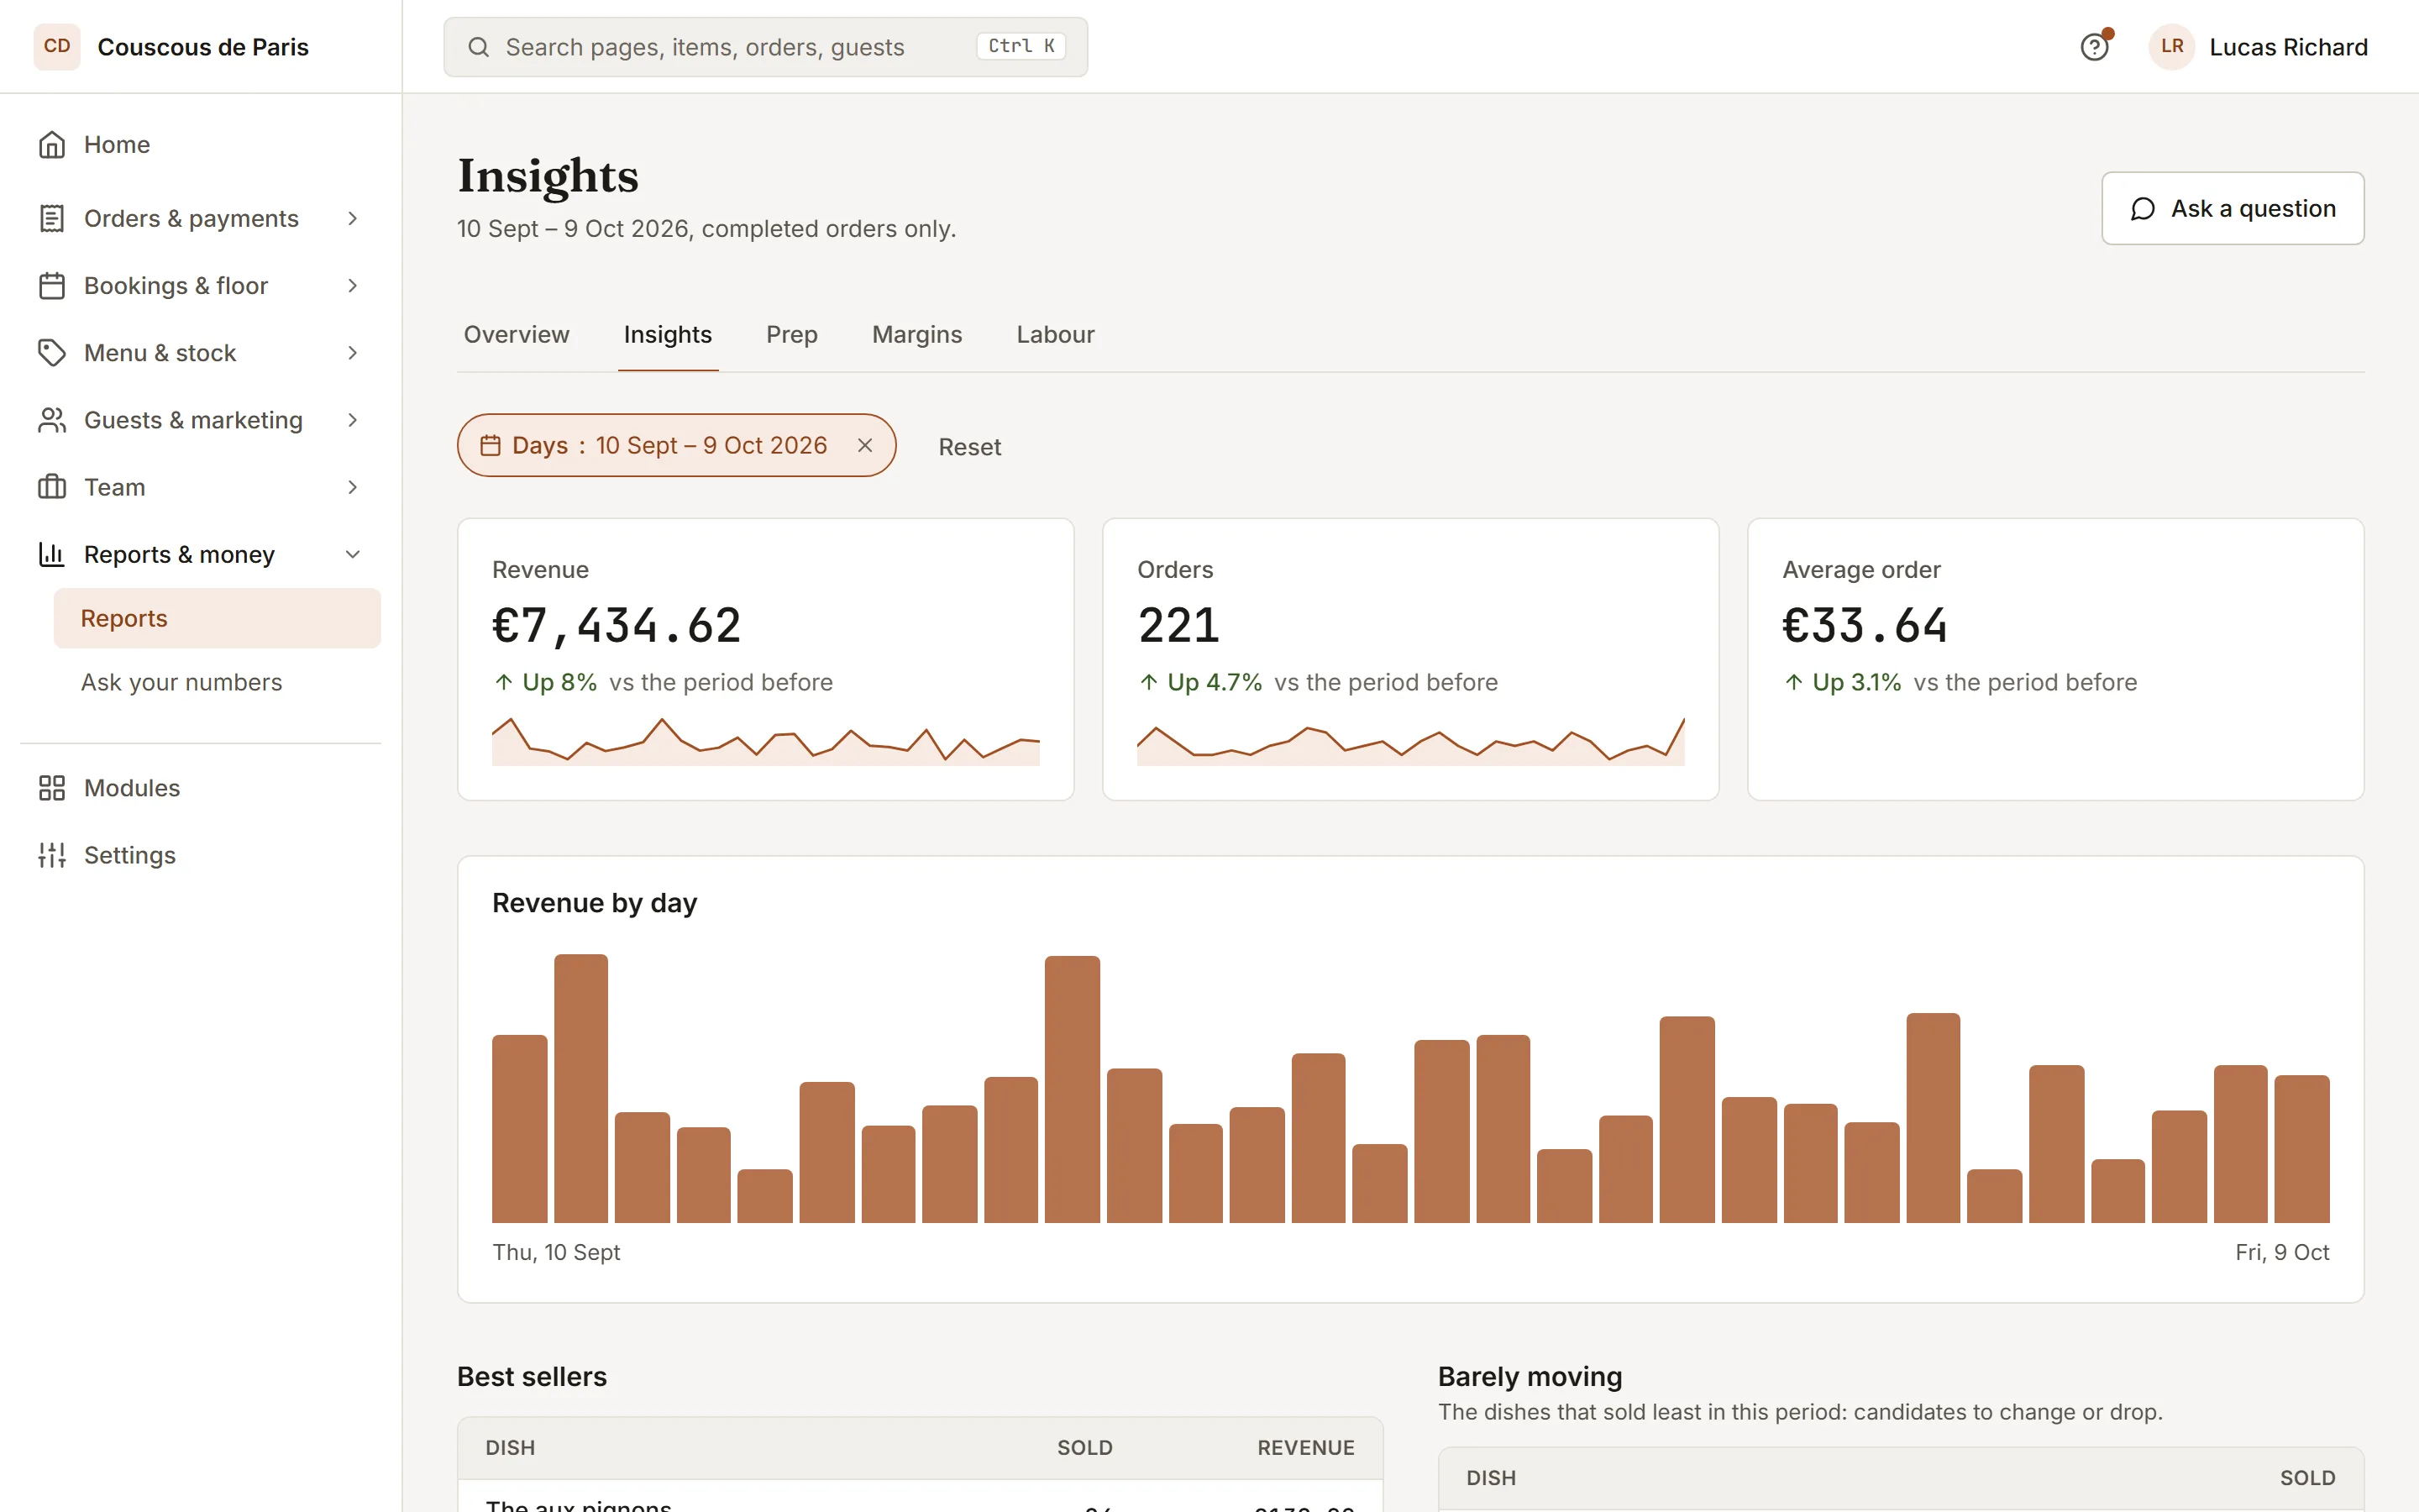The height and width of the screenshot is (1512, 2419).
Task: Click the Menu & stock tag icon
Action: pyautogui.click(x=52, y=353)
